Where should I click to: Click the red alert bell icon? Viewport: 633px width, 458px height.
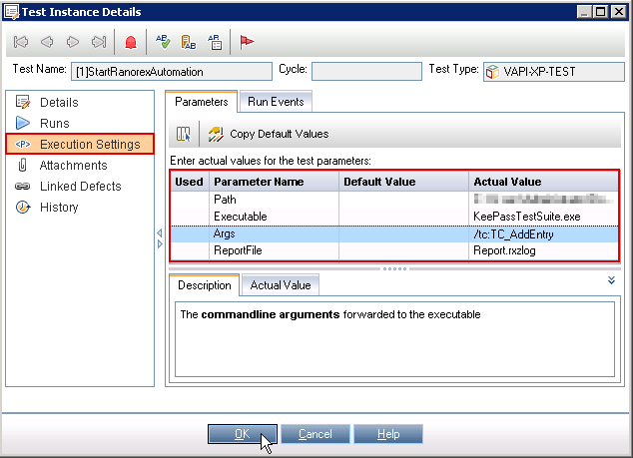(x=131, y=42)
